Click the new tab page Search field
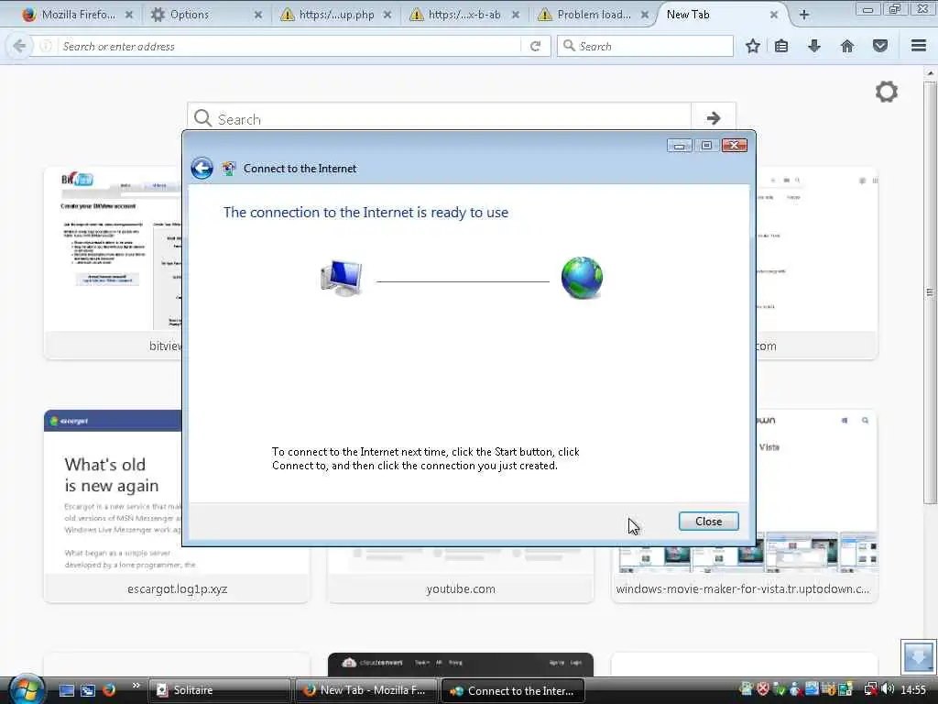Image resolution: width=938 pixels, height=704 pixels. coord(441,118)
